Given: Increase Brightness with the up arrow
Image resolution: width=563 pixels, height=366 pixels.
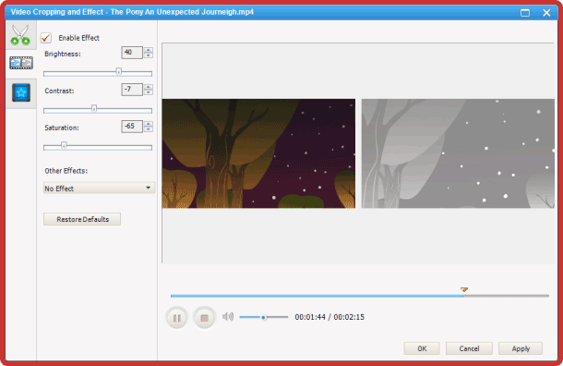Looking at the screenshot, I should (149, 50).
